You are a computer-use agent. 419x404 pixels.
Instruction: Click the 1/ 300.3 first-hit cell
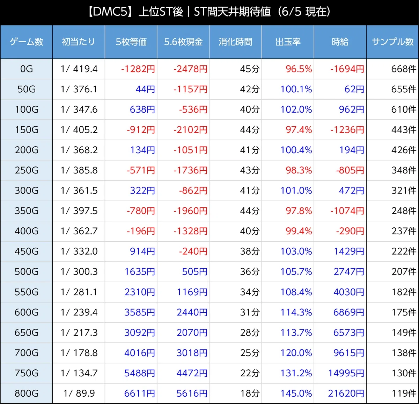click(79, 272)
